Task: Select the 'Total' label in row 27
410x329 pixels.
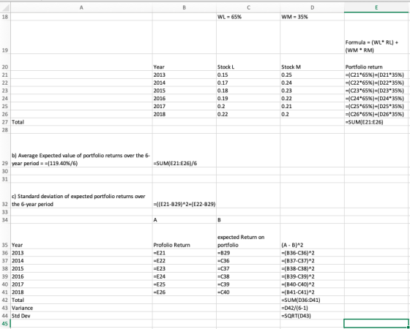Action: (x=81, y=122)
